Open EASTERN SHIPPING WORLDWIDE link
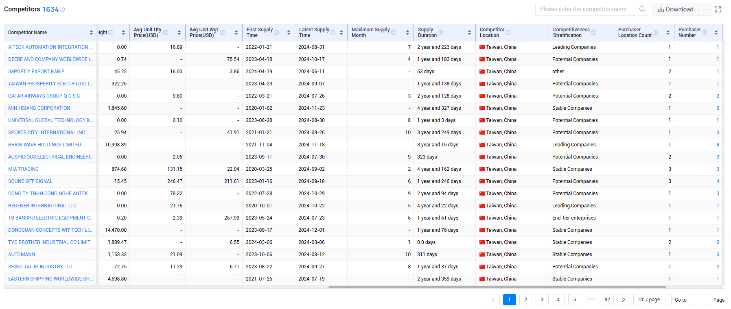 (50, 279)
